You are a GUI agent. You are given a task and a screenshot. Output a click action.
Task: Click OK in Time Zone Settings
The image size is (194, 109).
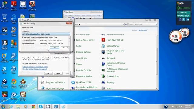(x=55, y=48)
